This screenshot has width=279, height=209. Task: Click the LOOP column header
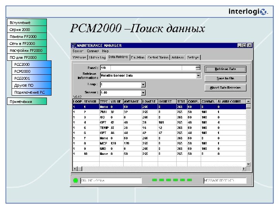point(78,101)
